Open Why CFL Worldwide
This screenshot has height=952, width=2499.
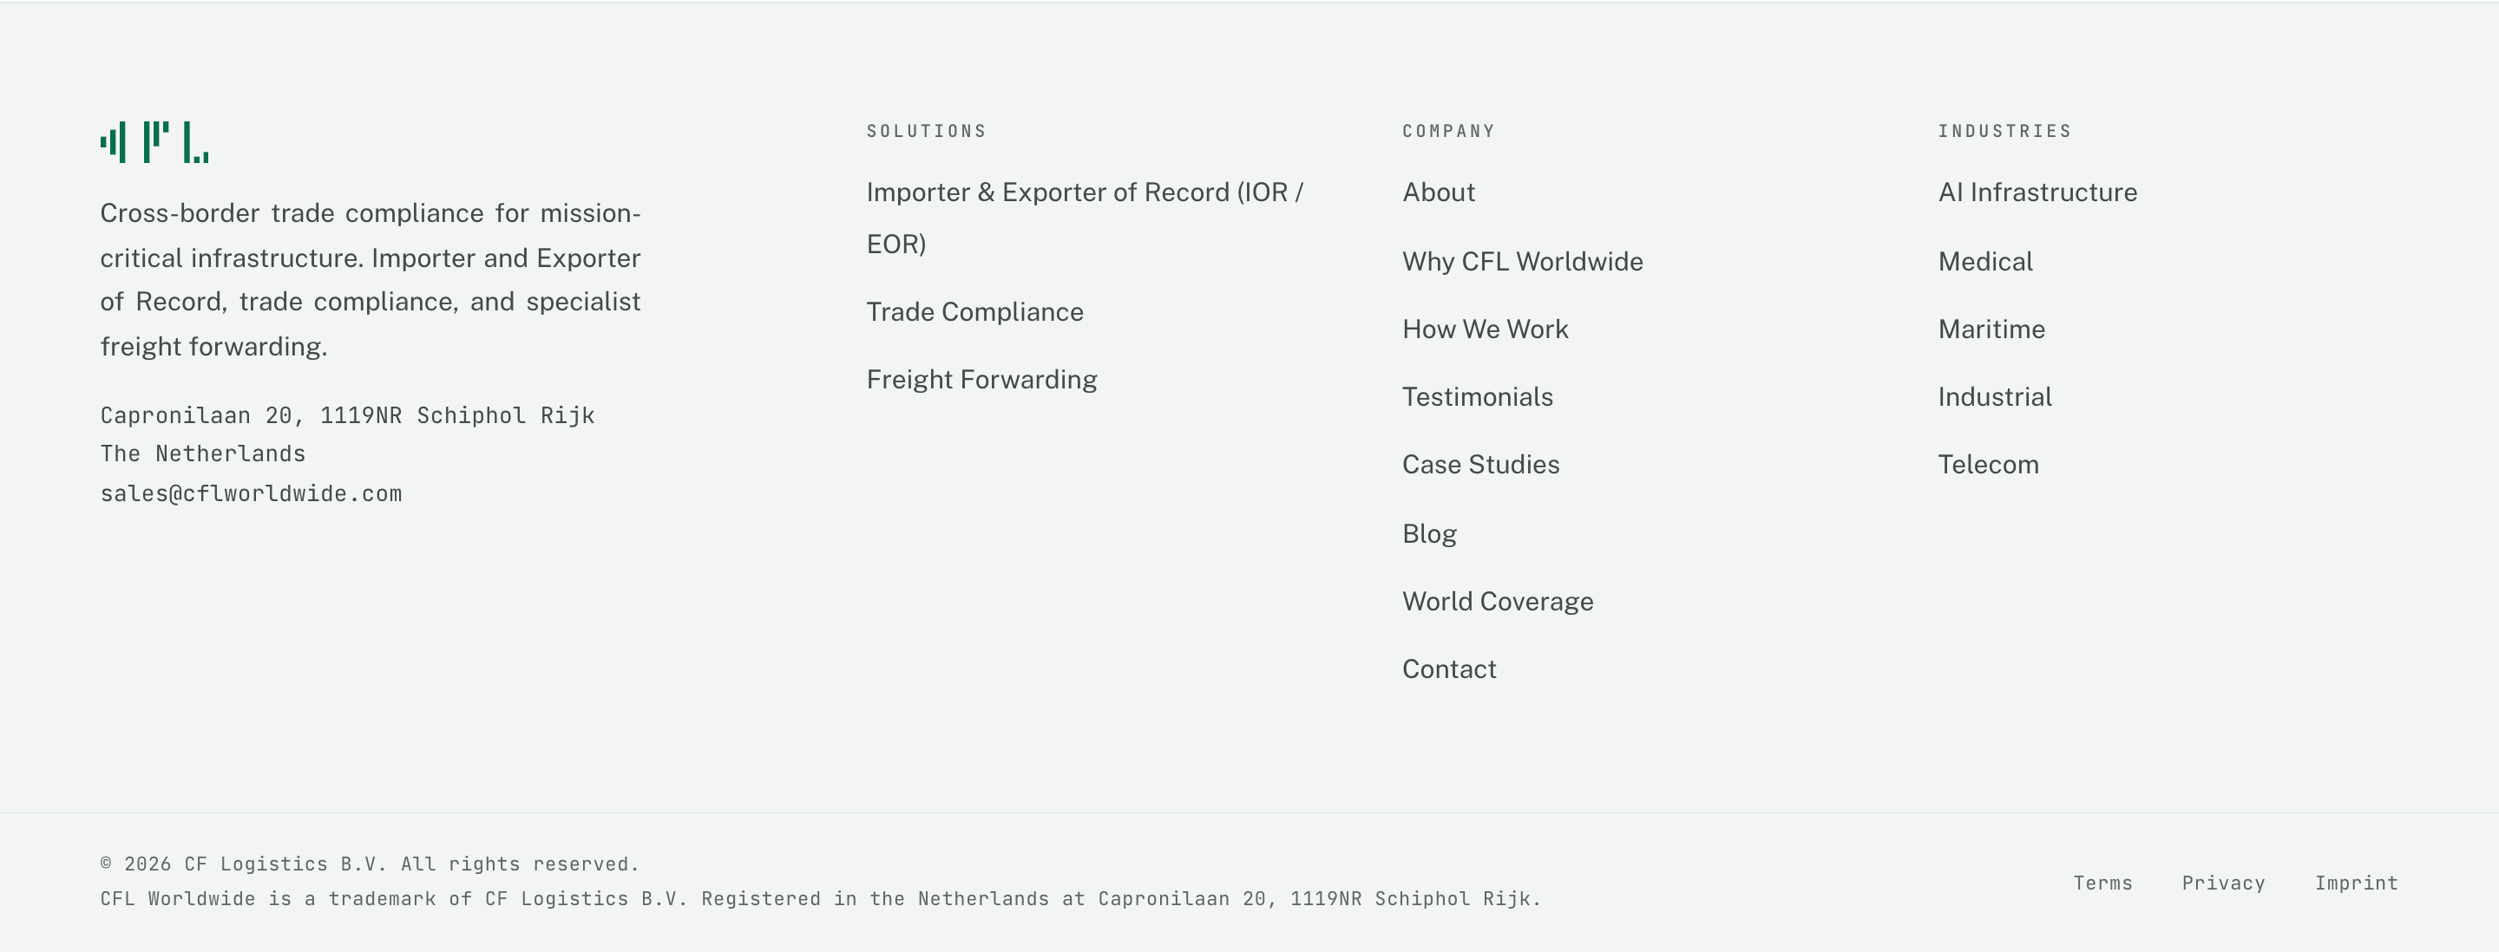click(x=1522, y=262)
